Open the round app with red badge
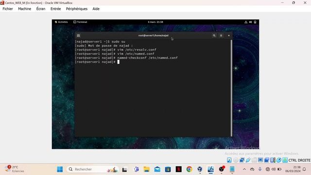The height and width of the screenshot is (175, 311). [222, 169]
